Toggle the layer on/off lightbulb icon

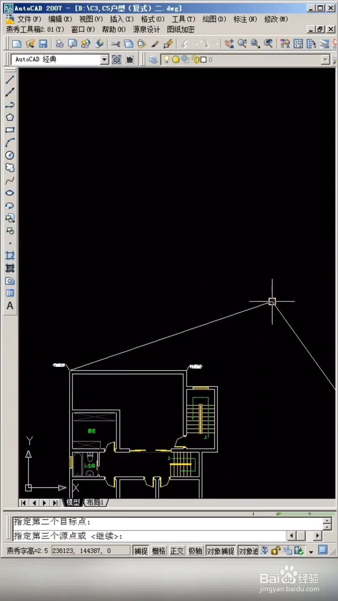coord(166,60)
